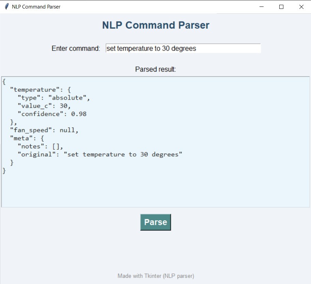
Task: Click the "original" line in parsed result
Action: [100, 154]
